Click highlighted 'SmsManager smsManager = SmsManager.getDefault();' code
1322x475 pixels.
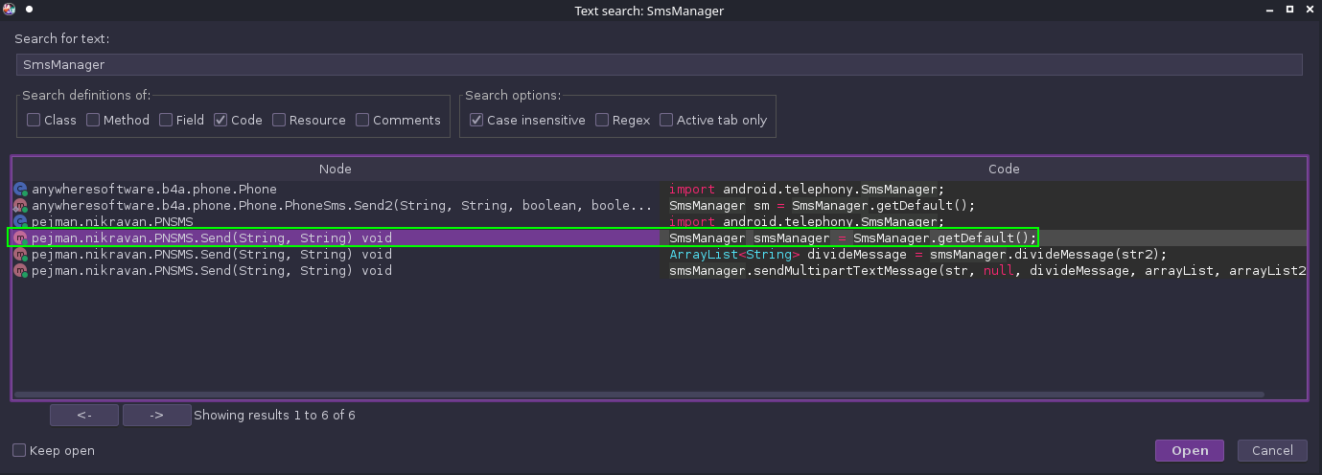point(852,238)
